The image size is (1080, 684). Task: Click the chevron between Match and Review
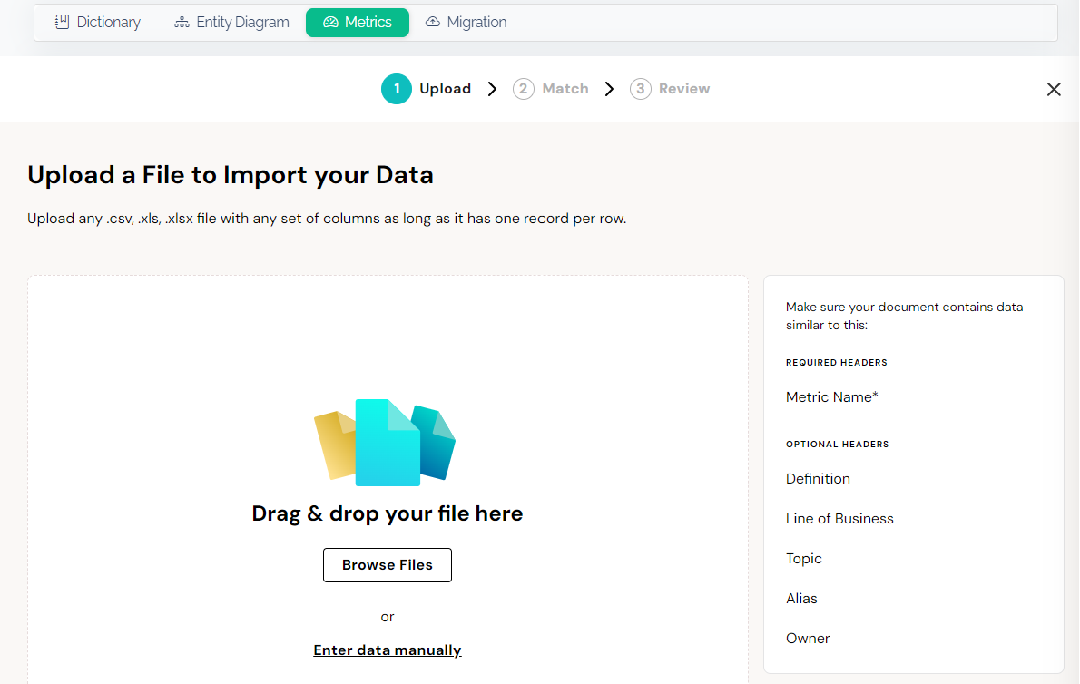click(x=609, y=88)
